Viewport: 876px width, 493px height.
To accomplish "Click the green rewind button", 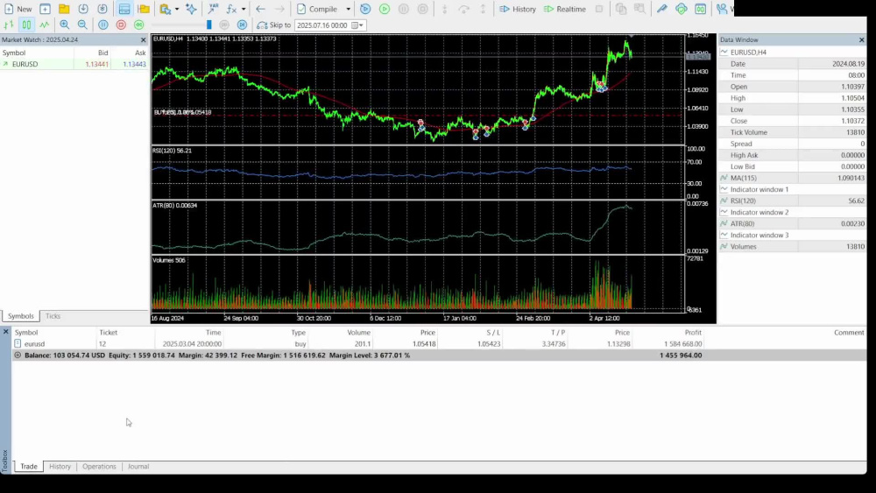I will click(139, 25).
